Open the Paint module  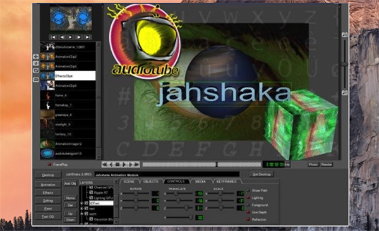tap(48, 208)
